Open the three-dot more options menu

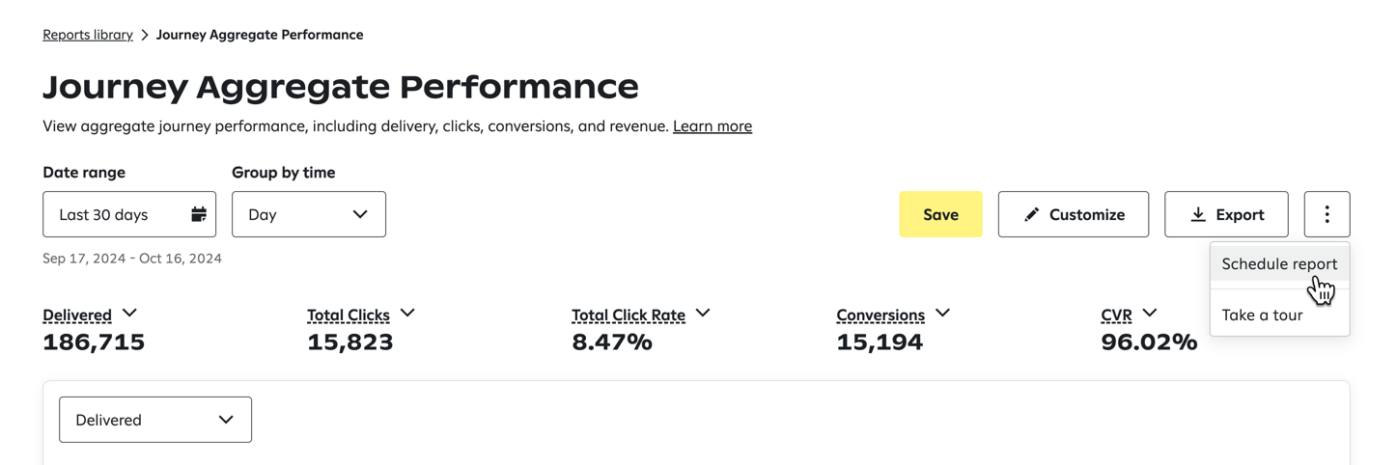click(1327, 214)
